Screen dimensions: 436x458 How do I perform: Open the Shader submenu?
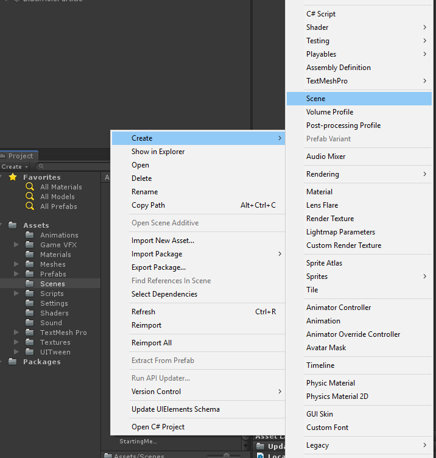click(359, 27)
